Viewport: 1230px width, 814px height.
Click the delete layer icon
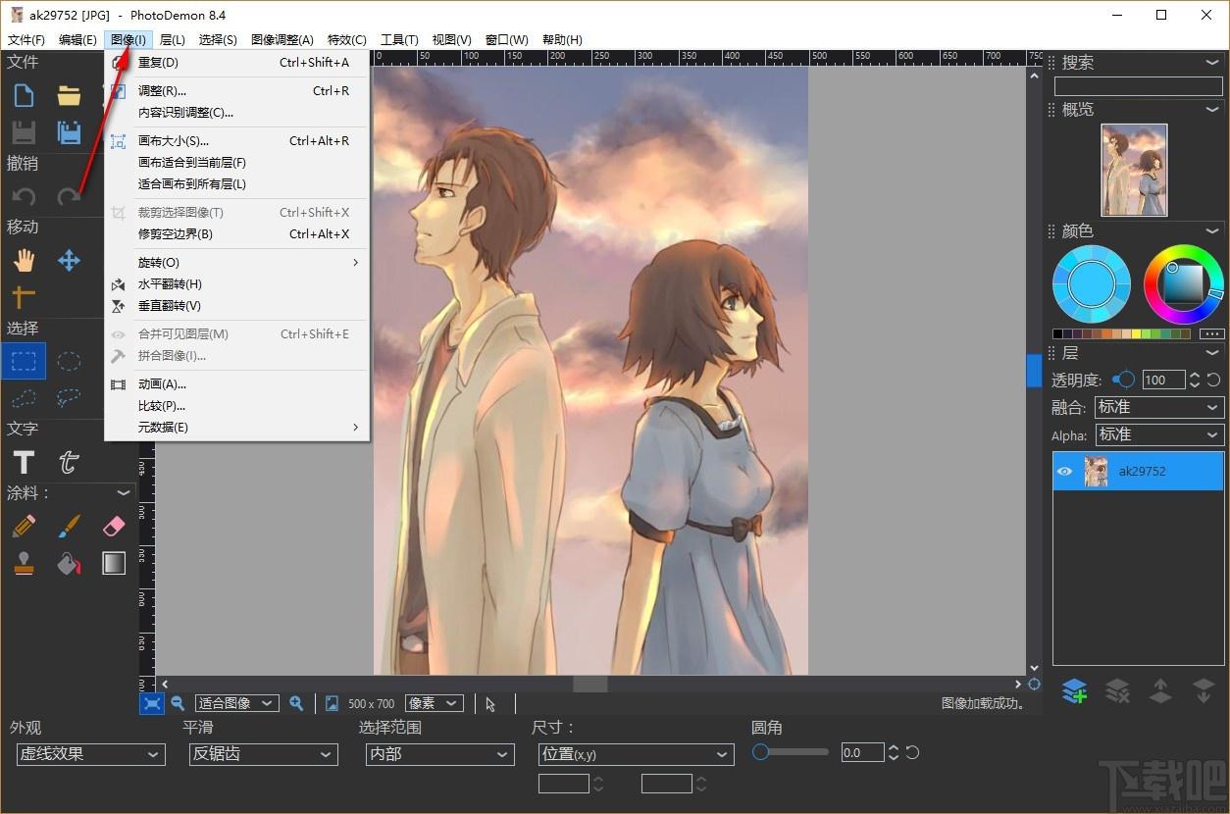tap(1117, 691)
